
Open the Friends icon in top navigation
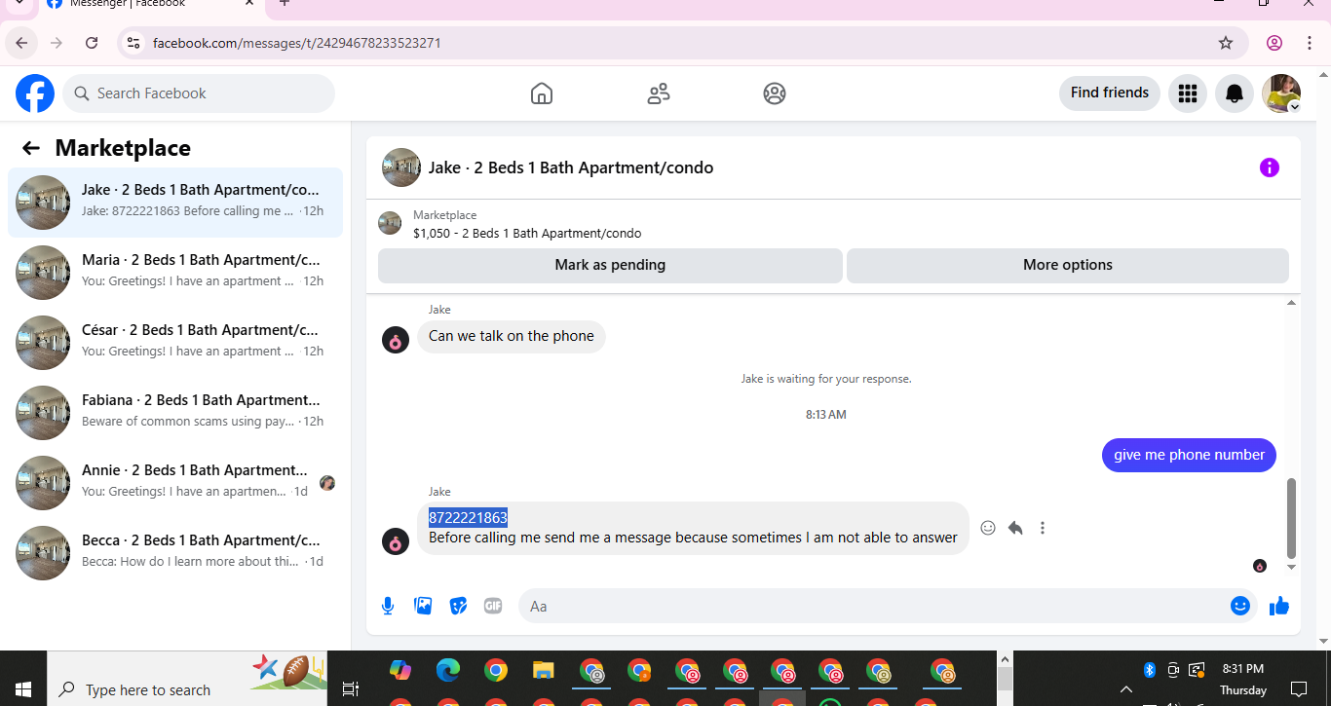[x=659, y=93]
